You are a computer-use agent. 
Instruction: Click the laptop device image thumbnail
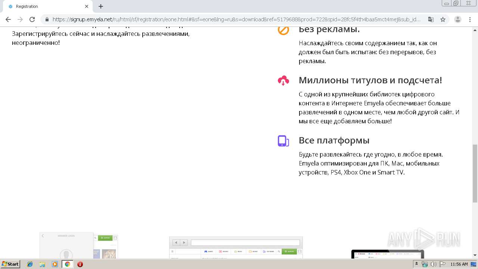pyautogui.click(x=388, y=254)
